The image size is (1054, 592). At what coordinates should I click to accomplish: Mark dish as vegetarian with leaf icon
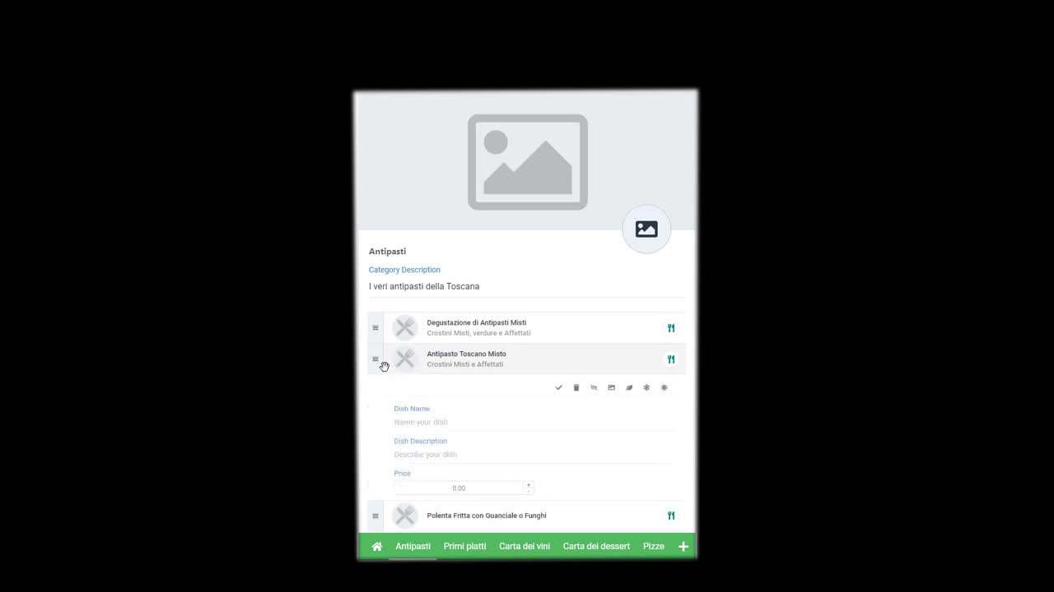[x=629, y=387]
